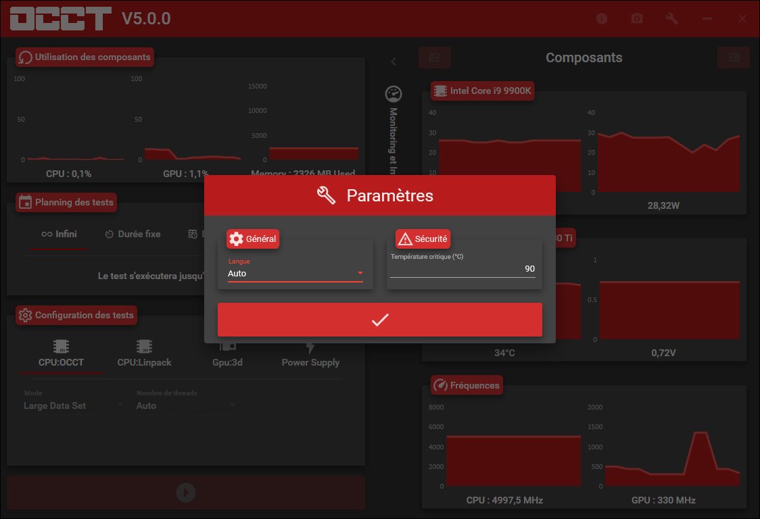Take a screenshot with the camera icon
The height and width of the screenshot is (519, 760).
[x=636, y=19]
